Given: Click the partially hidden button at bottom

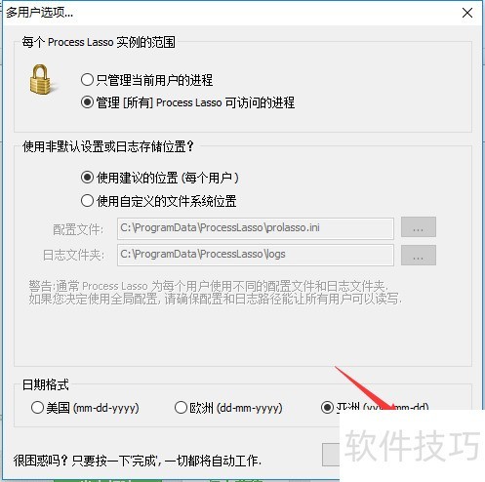Looking at the screenshot, I should [331, 455].
